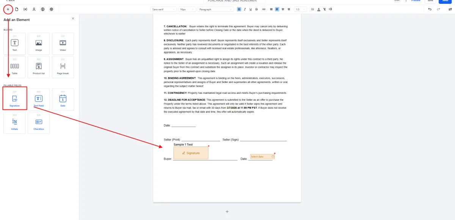Open the panel settings sliders icon
Image resolution: width=455 pixels, height=220 pixels.
449,9
